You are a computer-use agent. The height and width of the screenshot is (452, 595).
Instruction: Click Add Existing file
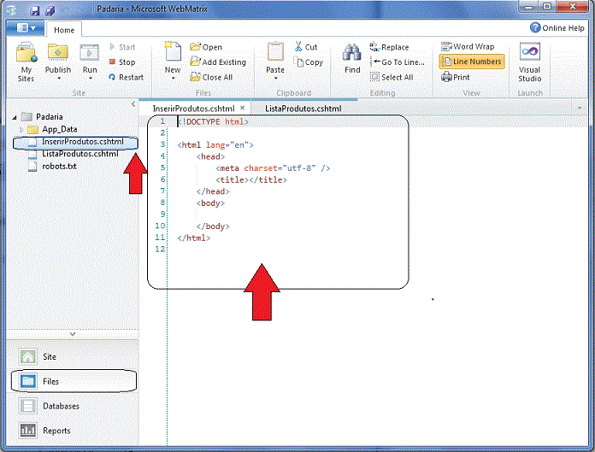click(x=218, y=62)
